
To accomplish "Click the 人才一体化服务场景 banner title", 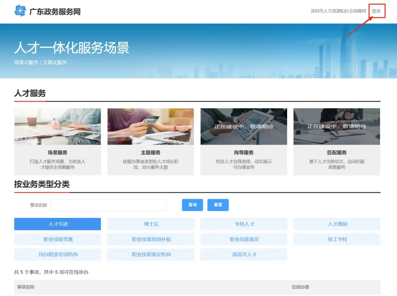I will click(72, 47).
